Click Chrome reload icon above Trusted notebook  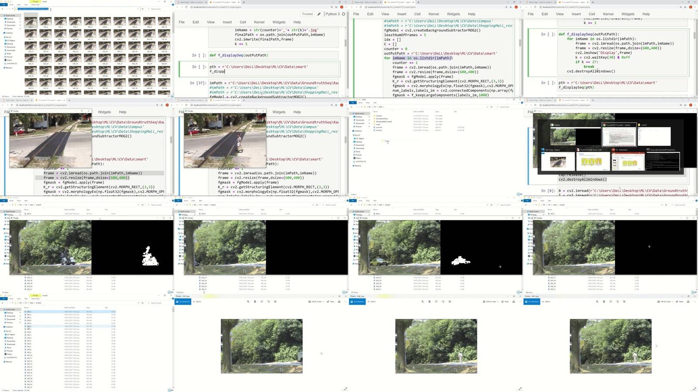coord(186,7)
